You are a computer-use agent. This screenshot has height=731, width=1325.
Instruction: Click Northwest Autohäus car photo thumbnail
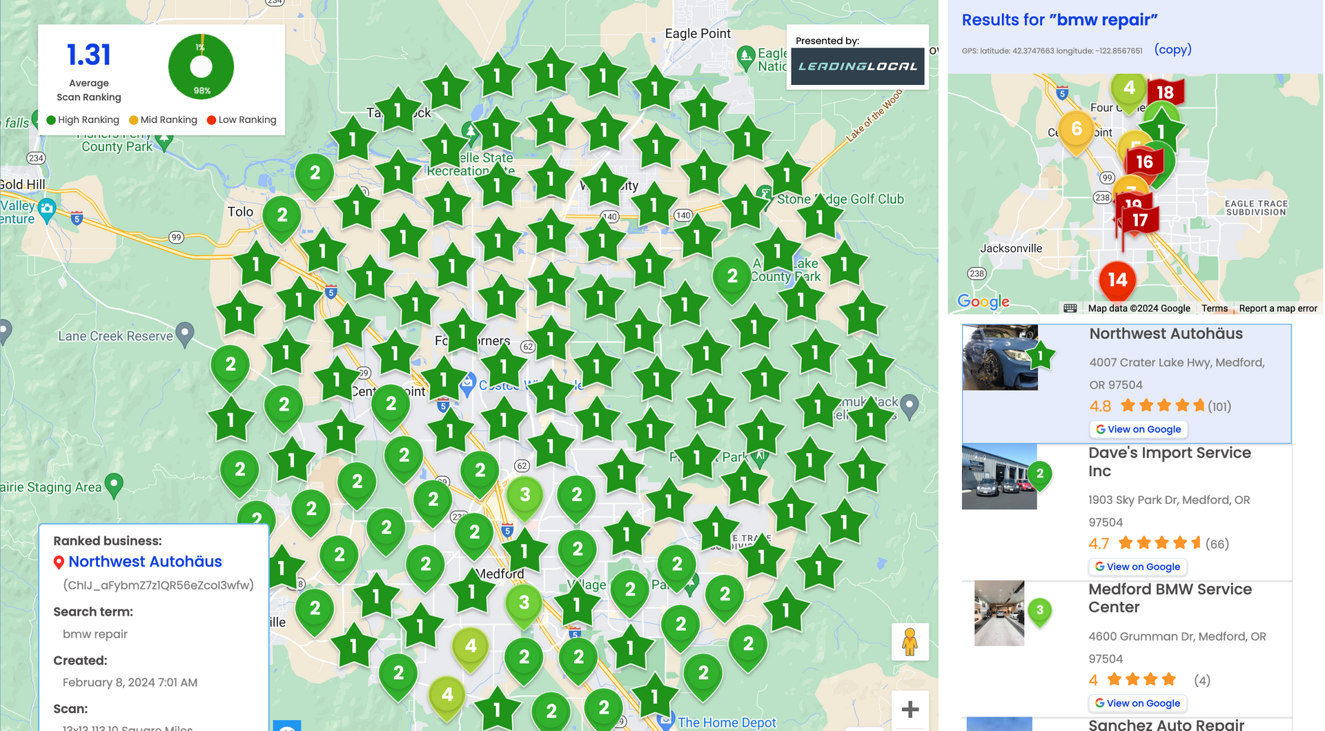click(x=1000, y=358)
